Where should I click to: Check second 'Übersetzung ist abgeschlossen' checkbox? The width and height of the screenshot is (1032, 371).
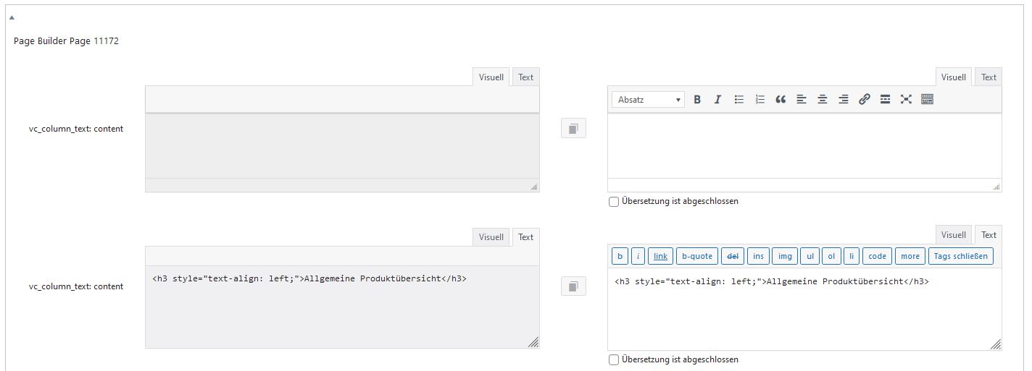tap(614, 359)
